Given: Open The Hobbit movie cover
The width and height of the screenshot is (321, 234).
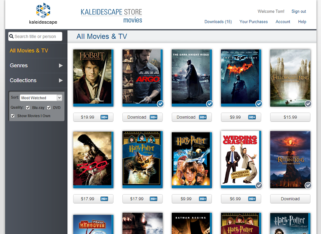Looking at the screenshot, I should point(93,78).
